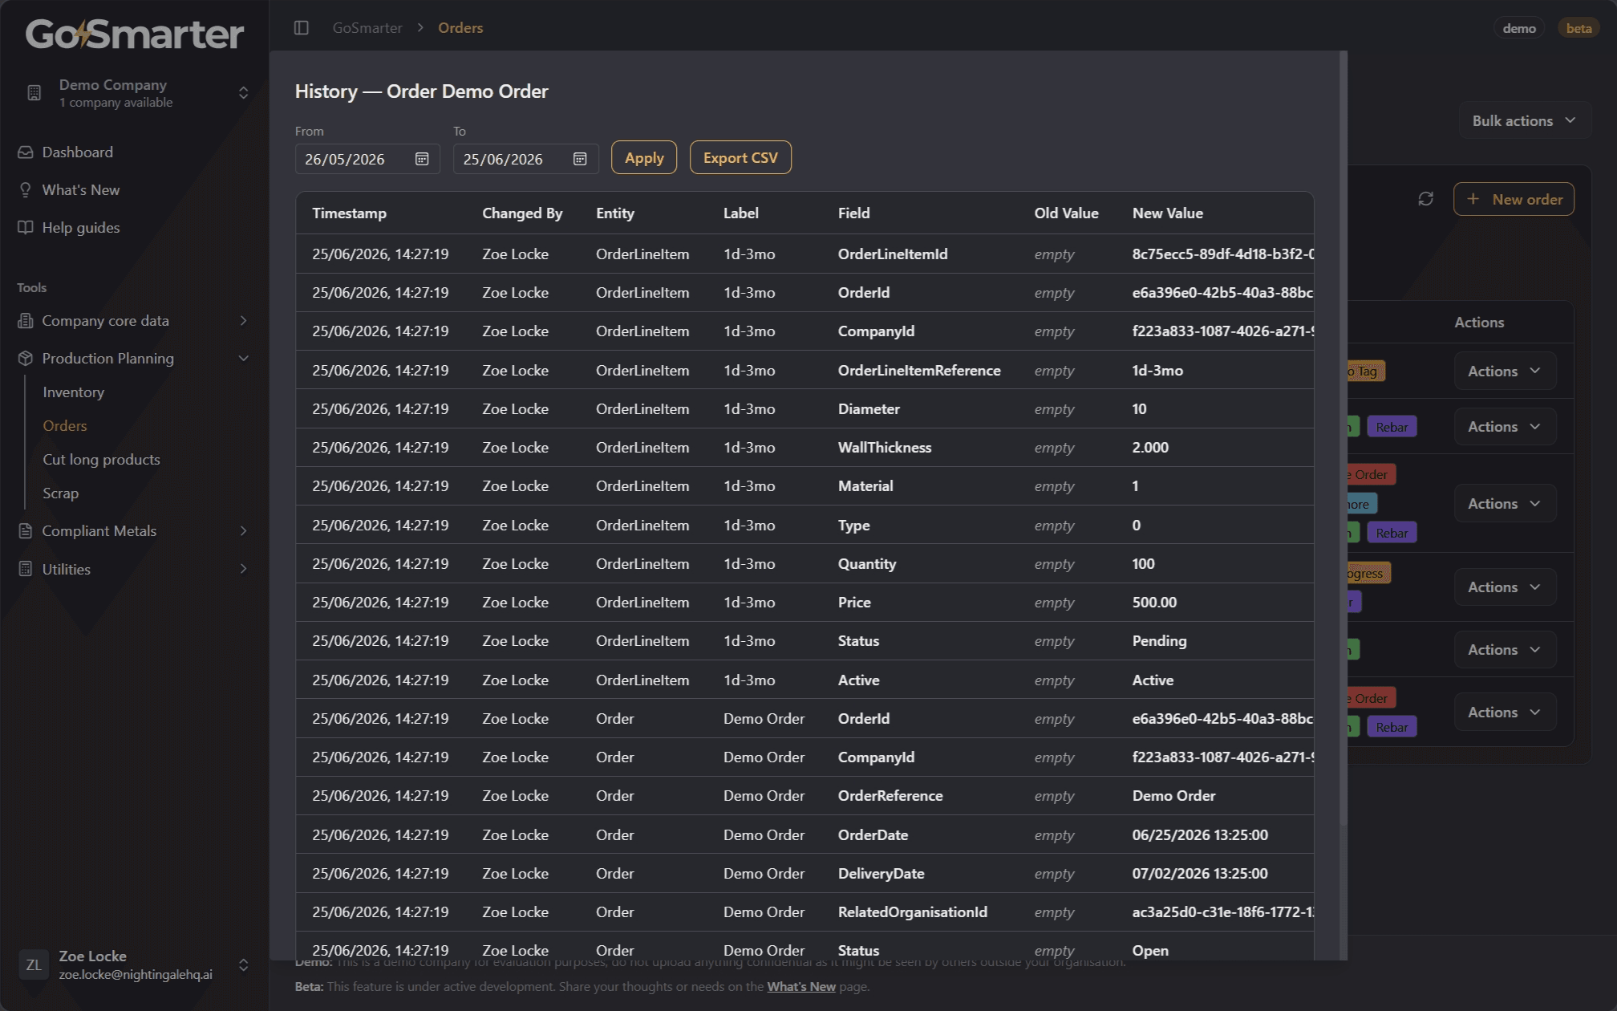Click Export CSV
This screenshot has width=1617, height=1011.
point(740,158)
